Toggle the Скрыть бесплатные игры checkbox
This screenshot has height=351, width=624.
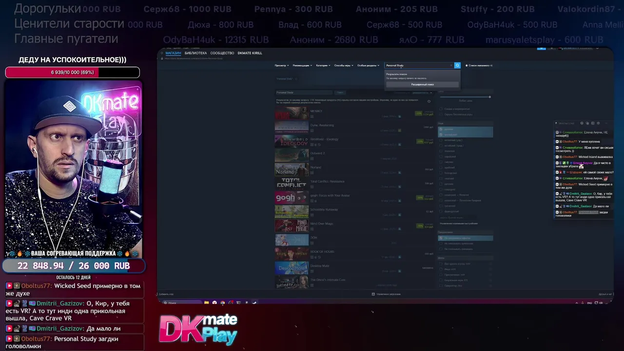441,115
